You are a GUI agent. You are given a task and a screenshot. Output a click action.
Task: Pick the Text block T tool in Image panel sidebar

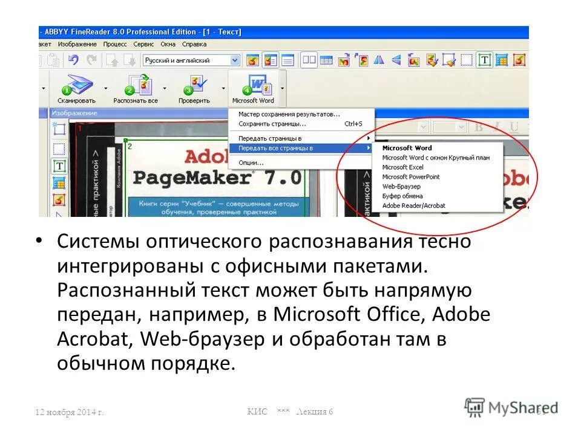(59, 166)
